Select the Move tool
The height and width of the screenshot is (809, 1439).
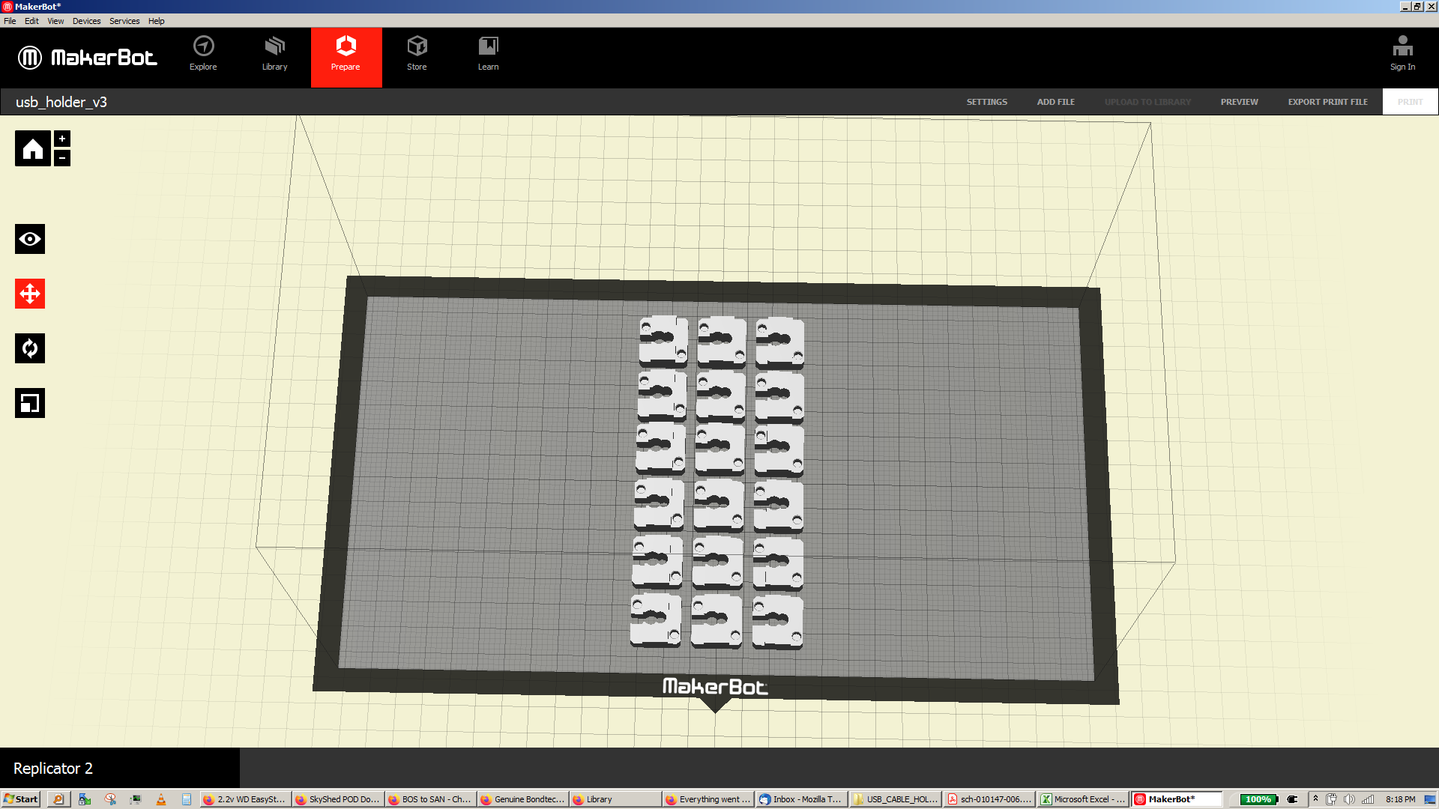coord(30,294)
